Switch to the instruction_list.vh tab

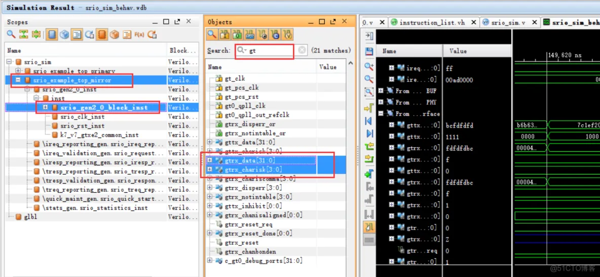(x=432, y=22)
